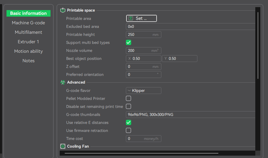
Task: Click the Advanced section atom icon
Action: coord(63,82)
